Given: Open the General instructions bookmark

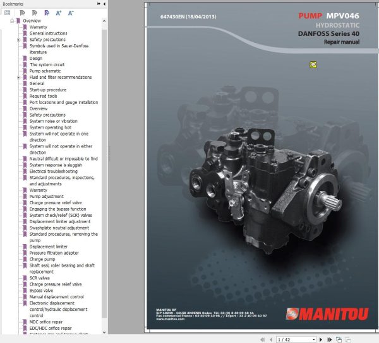Looking at the screenshot, I should (49, 33).
